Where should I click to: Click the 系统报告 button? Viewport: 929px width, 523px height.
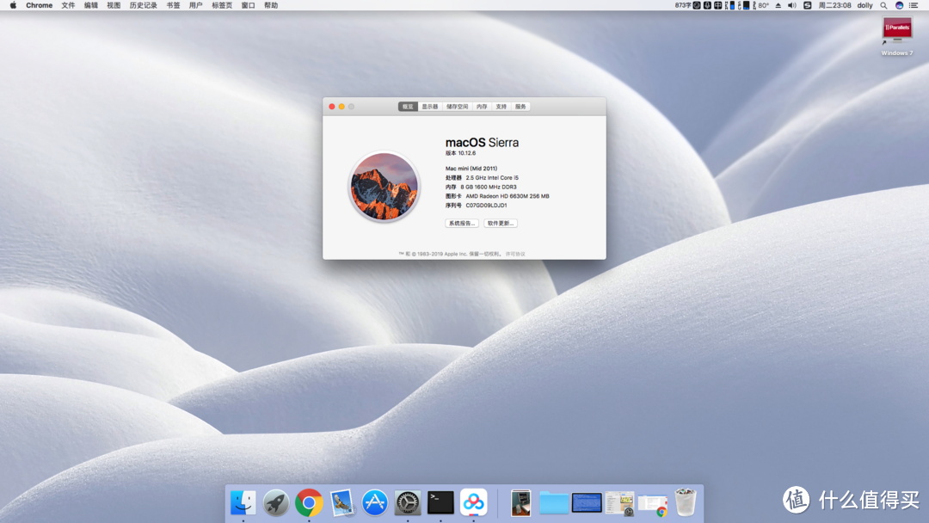tap(462, 224)
